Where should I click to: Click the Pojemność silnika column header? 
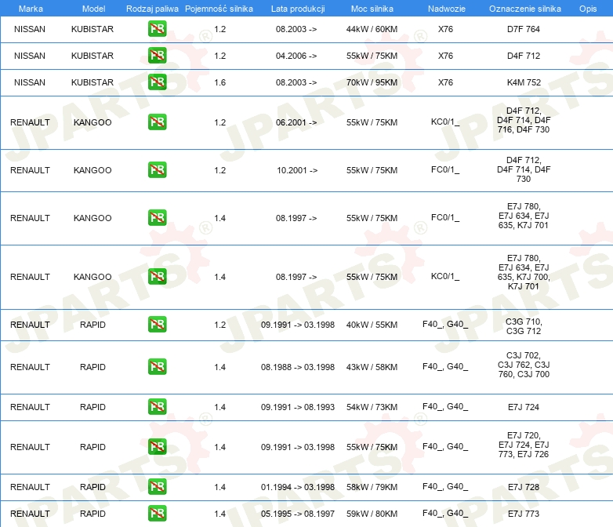(219, 9)
